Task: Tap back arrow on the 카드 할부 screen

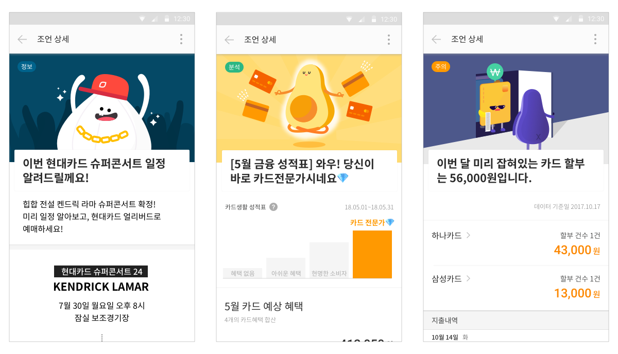Action: (x=436, y=39)
